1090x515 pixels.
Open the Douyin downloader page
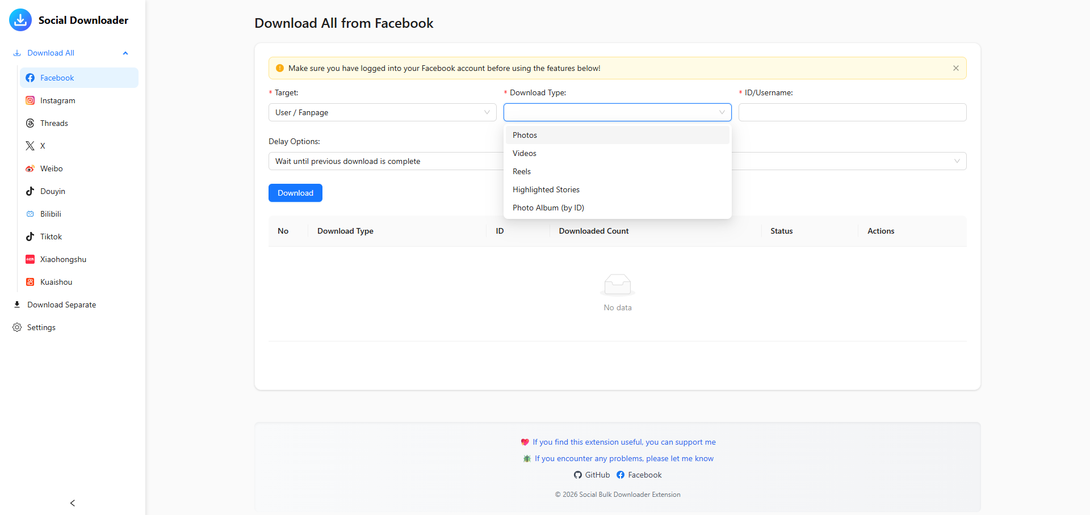pyautogui.click(x=79, y=191)
